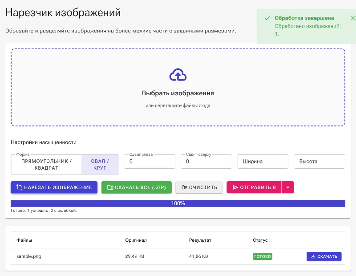This screenshot has width=356, height=276.
Task: Click the Выбрать изображения upload label
Action: click(178, 93)
